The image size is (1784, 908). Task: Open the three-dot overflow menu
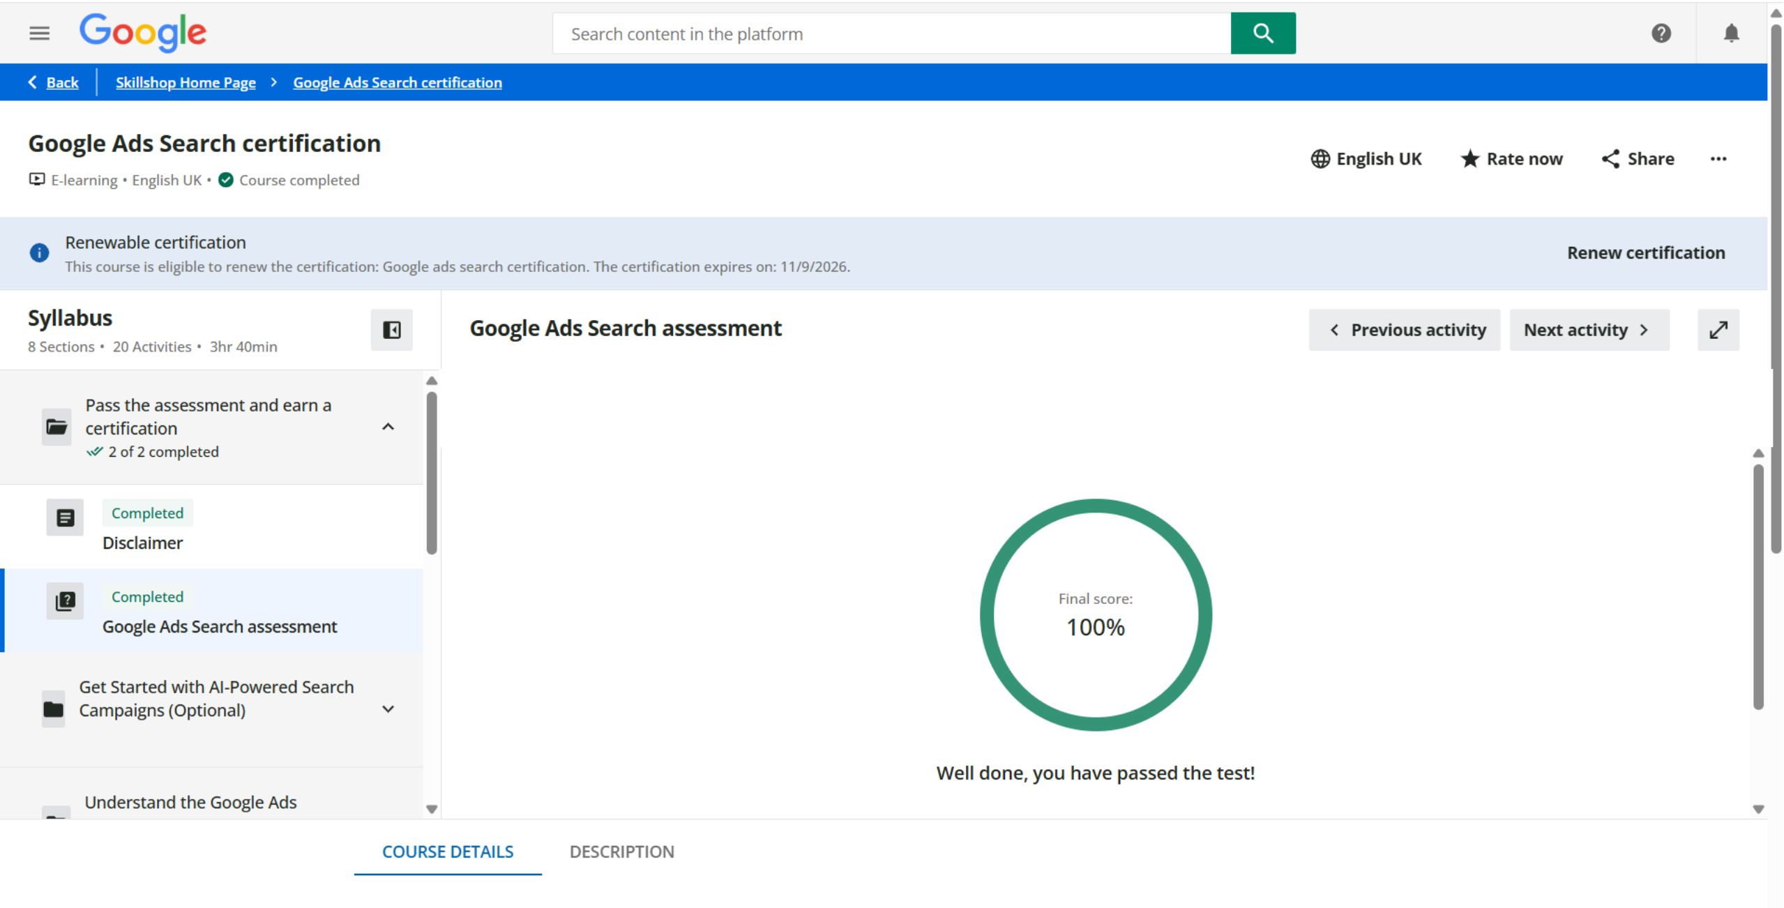(x=1719, y=159)
